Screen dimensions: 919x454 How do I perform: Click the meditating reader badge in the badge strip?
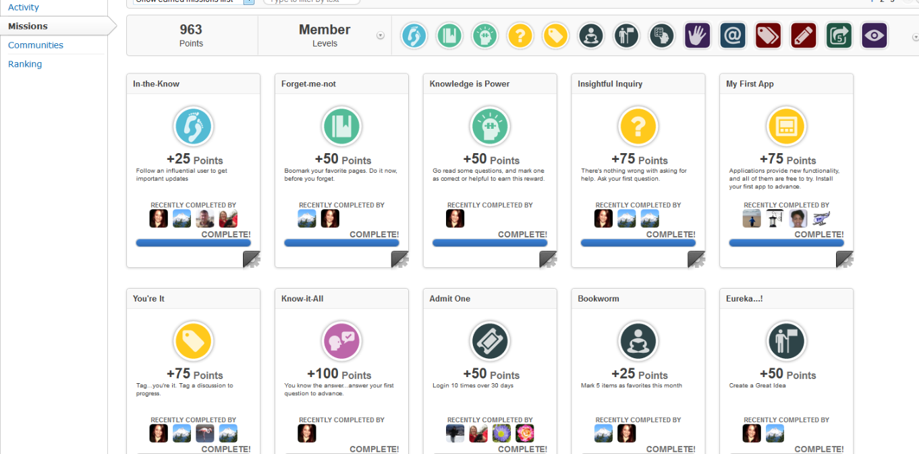click(x=591, y=36)
